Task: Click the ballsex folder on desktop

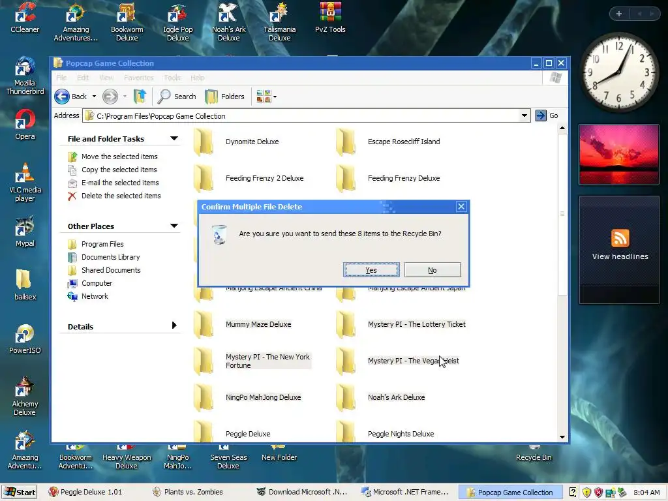Action: (x=25, y=285)
